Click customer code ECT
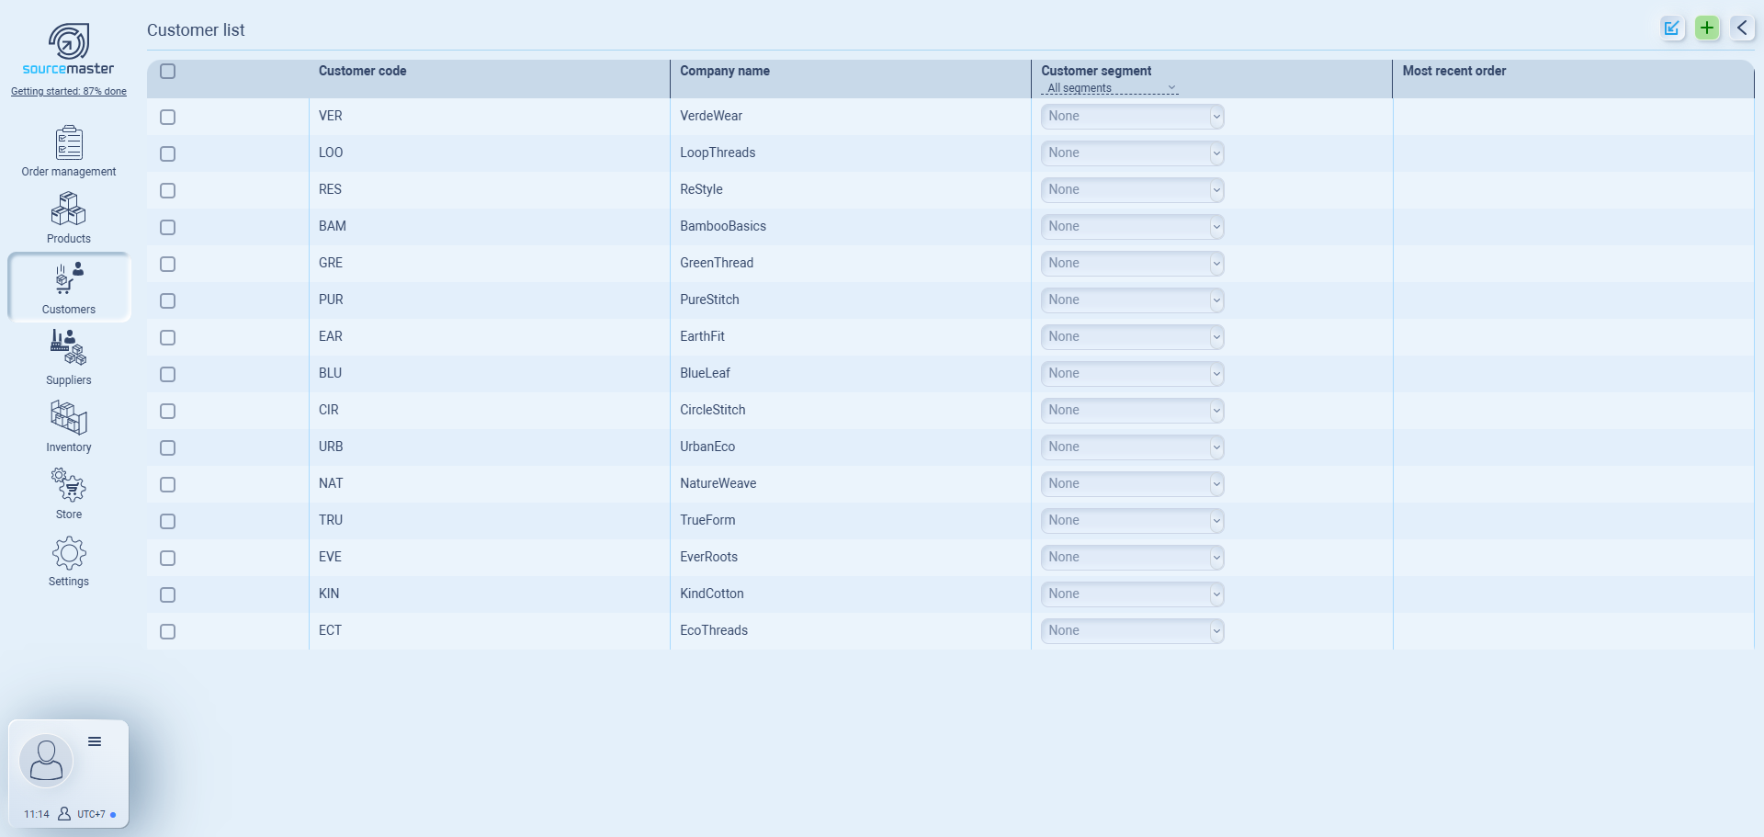Screen dimensions: 1764x837 pyautogui.click(x=330, y=630)
